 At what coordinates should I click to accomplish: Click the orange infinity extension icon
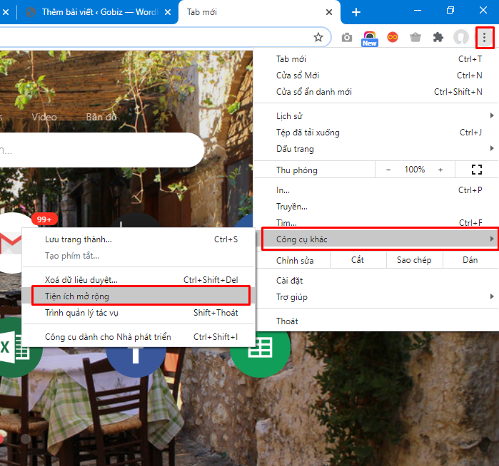click(x=393, y=37)
